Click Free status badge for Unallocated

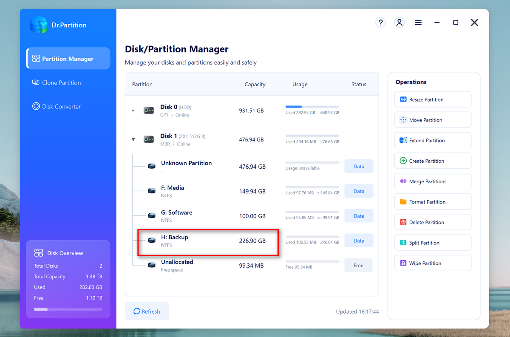[x=358, y=265]
